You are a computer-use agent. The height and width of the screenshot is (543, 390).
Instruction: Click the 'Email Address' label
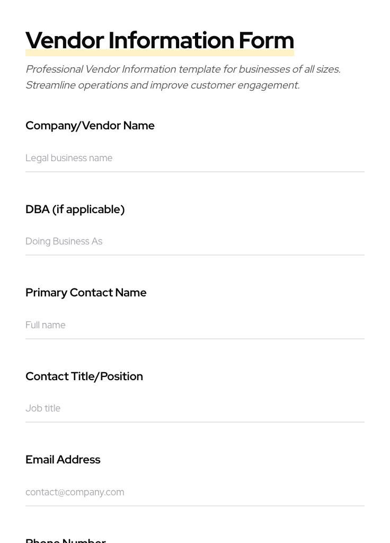(x=63, y=460)
